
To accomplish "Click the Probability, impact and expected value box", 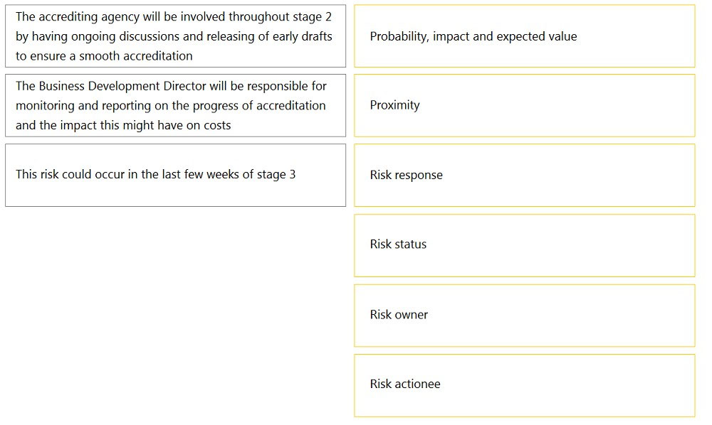I will (x=525, y=36).
